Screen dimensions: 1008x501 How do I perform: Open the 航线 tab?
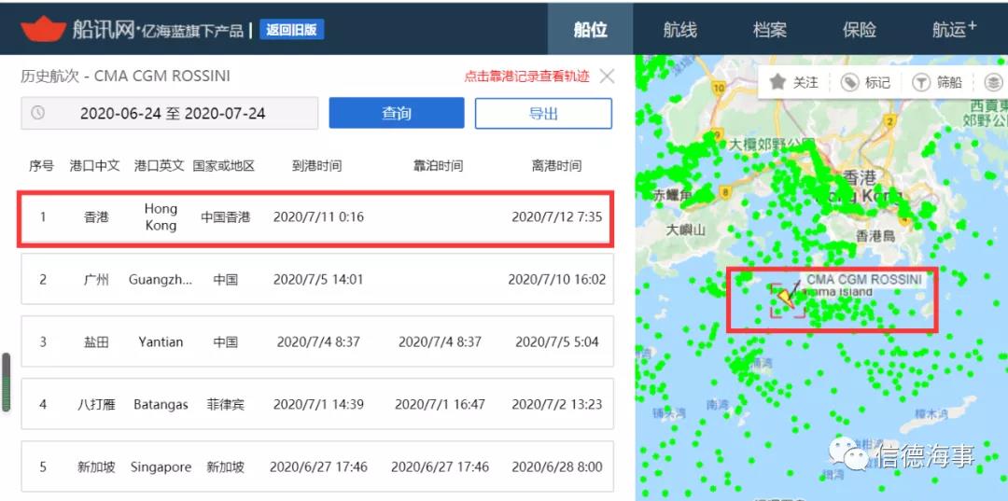click(679, 30)
